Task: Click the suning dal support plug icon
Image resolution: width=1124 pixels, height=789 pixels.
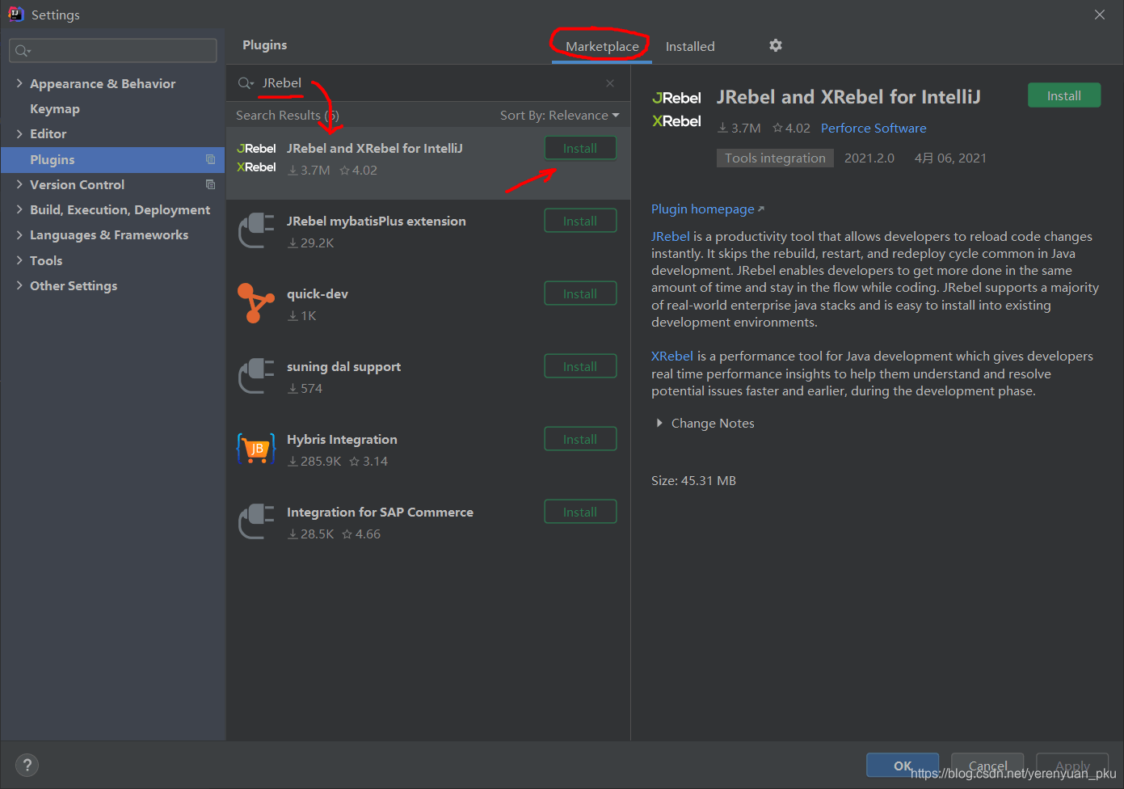Action: tap(256, 376)
